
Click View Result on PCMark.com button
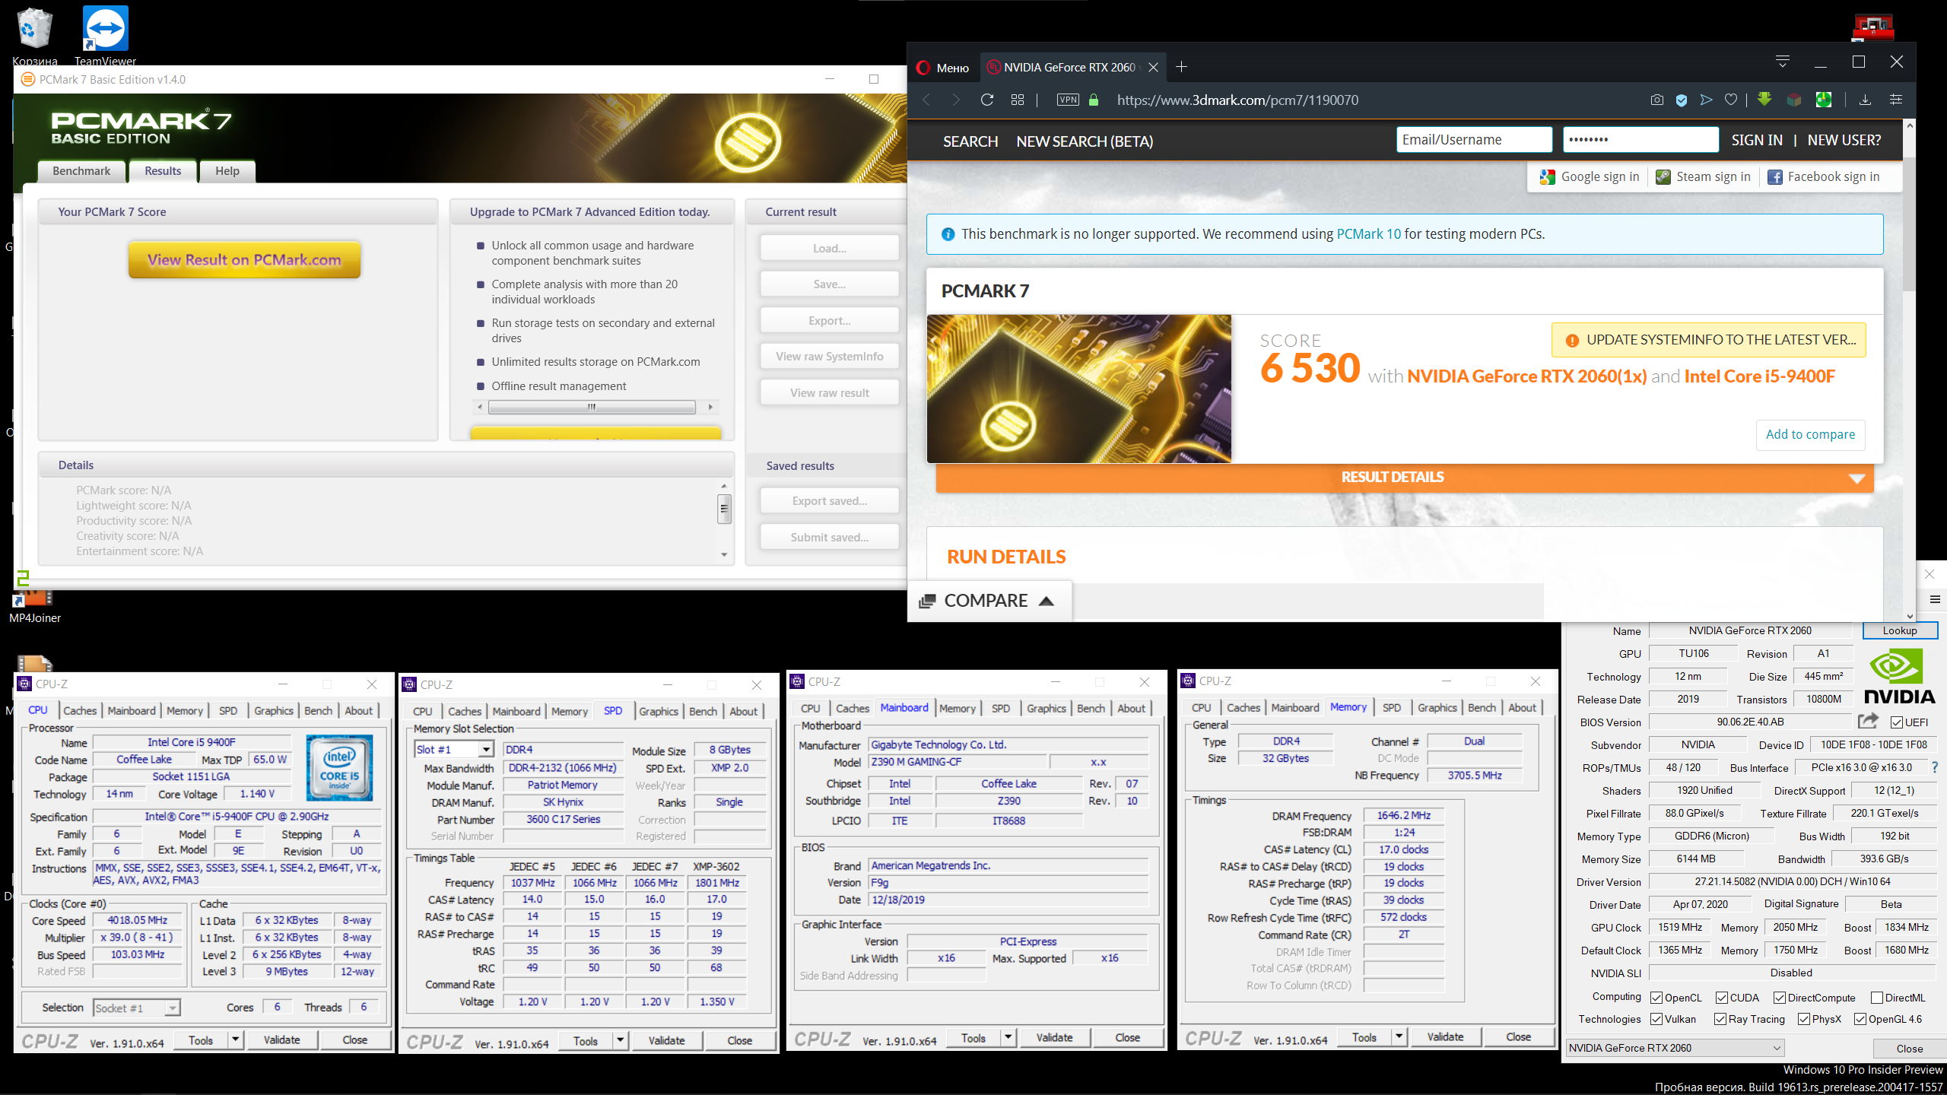point(244,259)
